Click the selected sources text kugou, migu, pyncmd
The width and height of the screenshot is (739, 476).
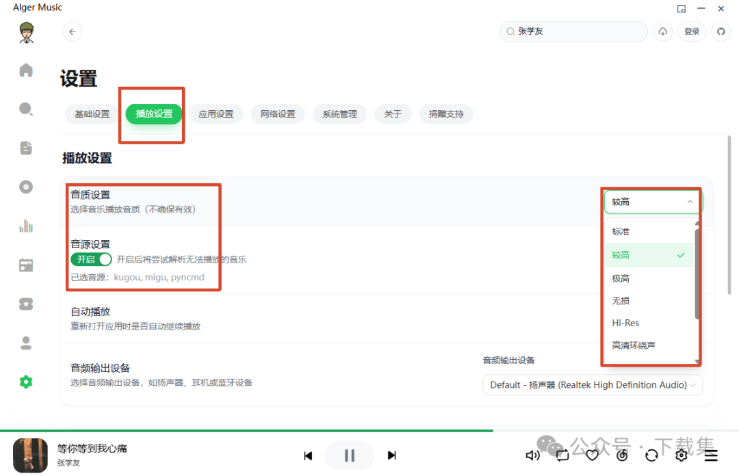[x=159, y=277]
